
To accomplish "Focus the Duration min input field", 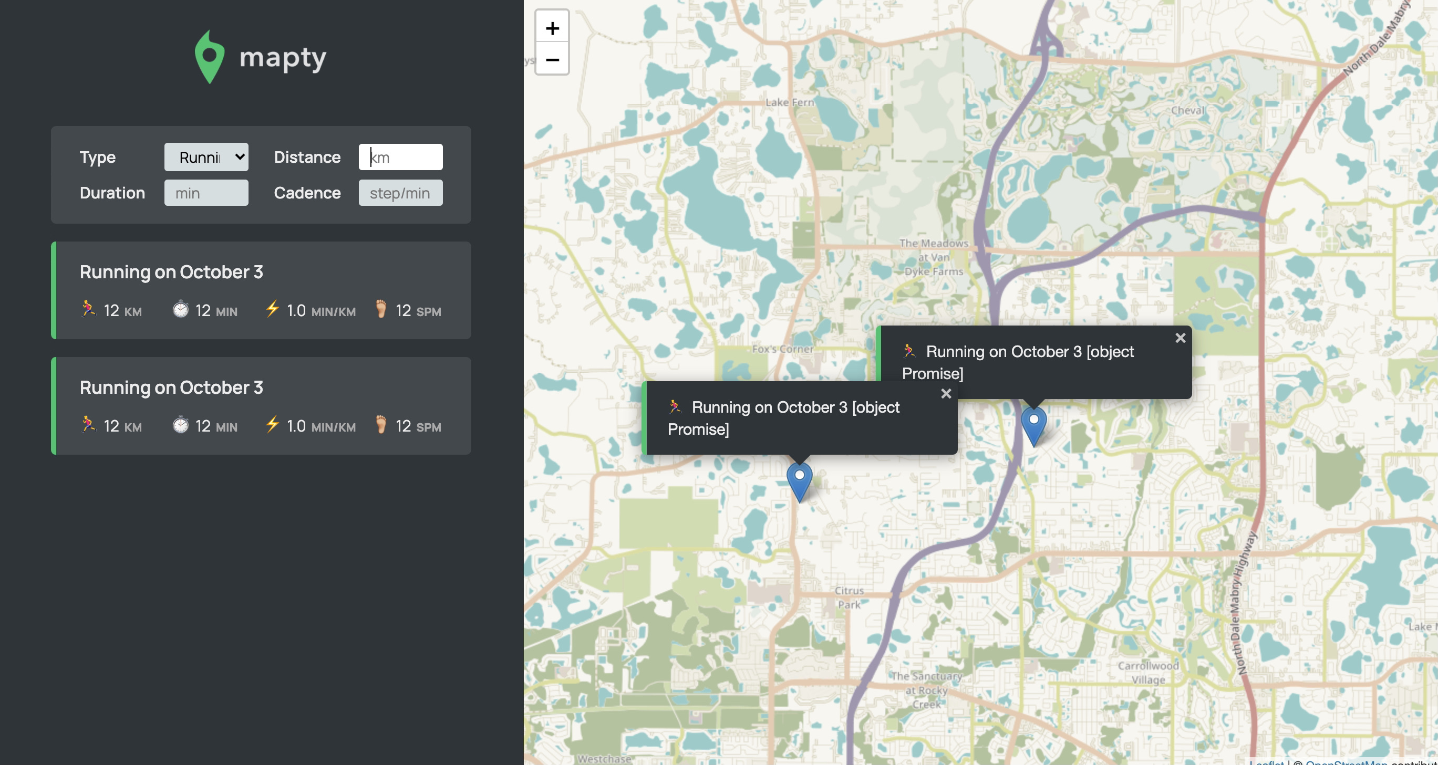I will click(206, 193).
